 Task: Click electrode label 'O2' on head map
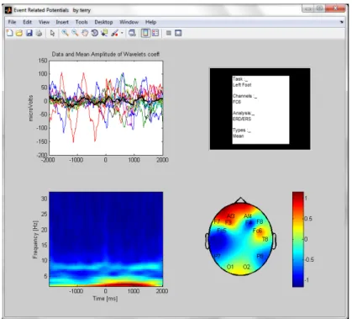pyautogui.click(x=246, y=267)
